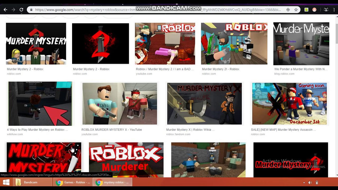Click the padlock site info icon
Image resolution: width=338 pixels, height=190 pixels.
click(x=31, y=10)
